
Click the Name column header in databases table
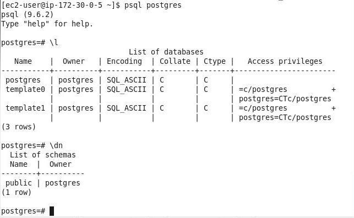pyautogui.click(x=23, y=61)
